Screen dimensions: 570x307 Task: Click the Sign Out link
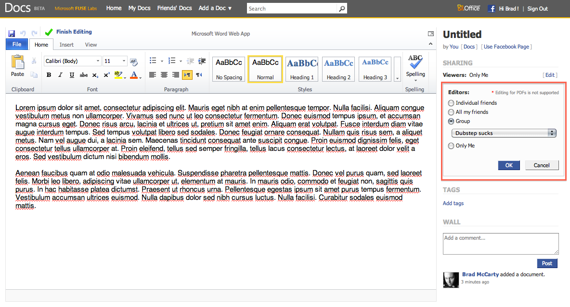click(537, 9)
